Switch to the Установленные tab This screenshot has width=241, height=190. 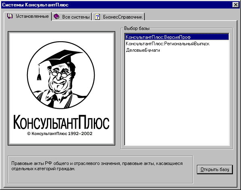coord(27,16)
